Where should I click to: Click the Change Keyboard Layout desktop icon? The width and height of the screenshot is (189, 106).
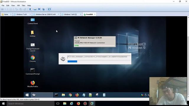point(32,47)
